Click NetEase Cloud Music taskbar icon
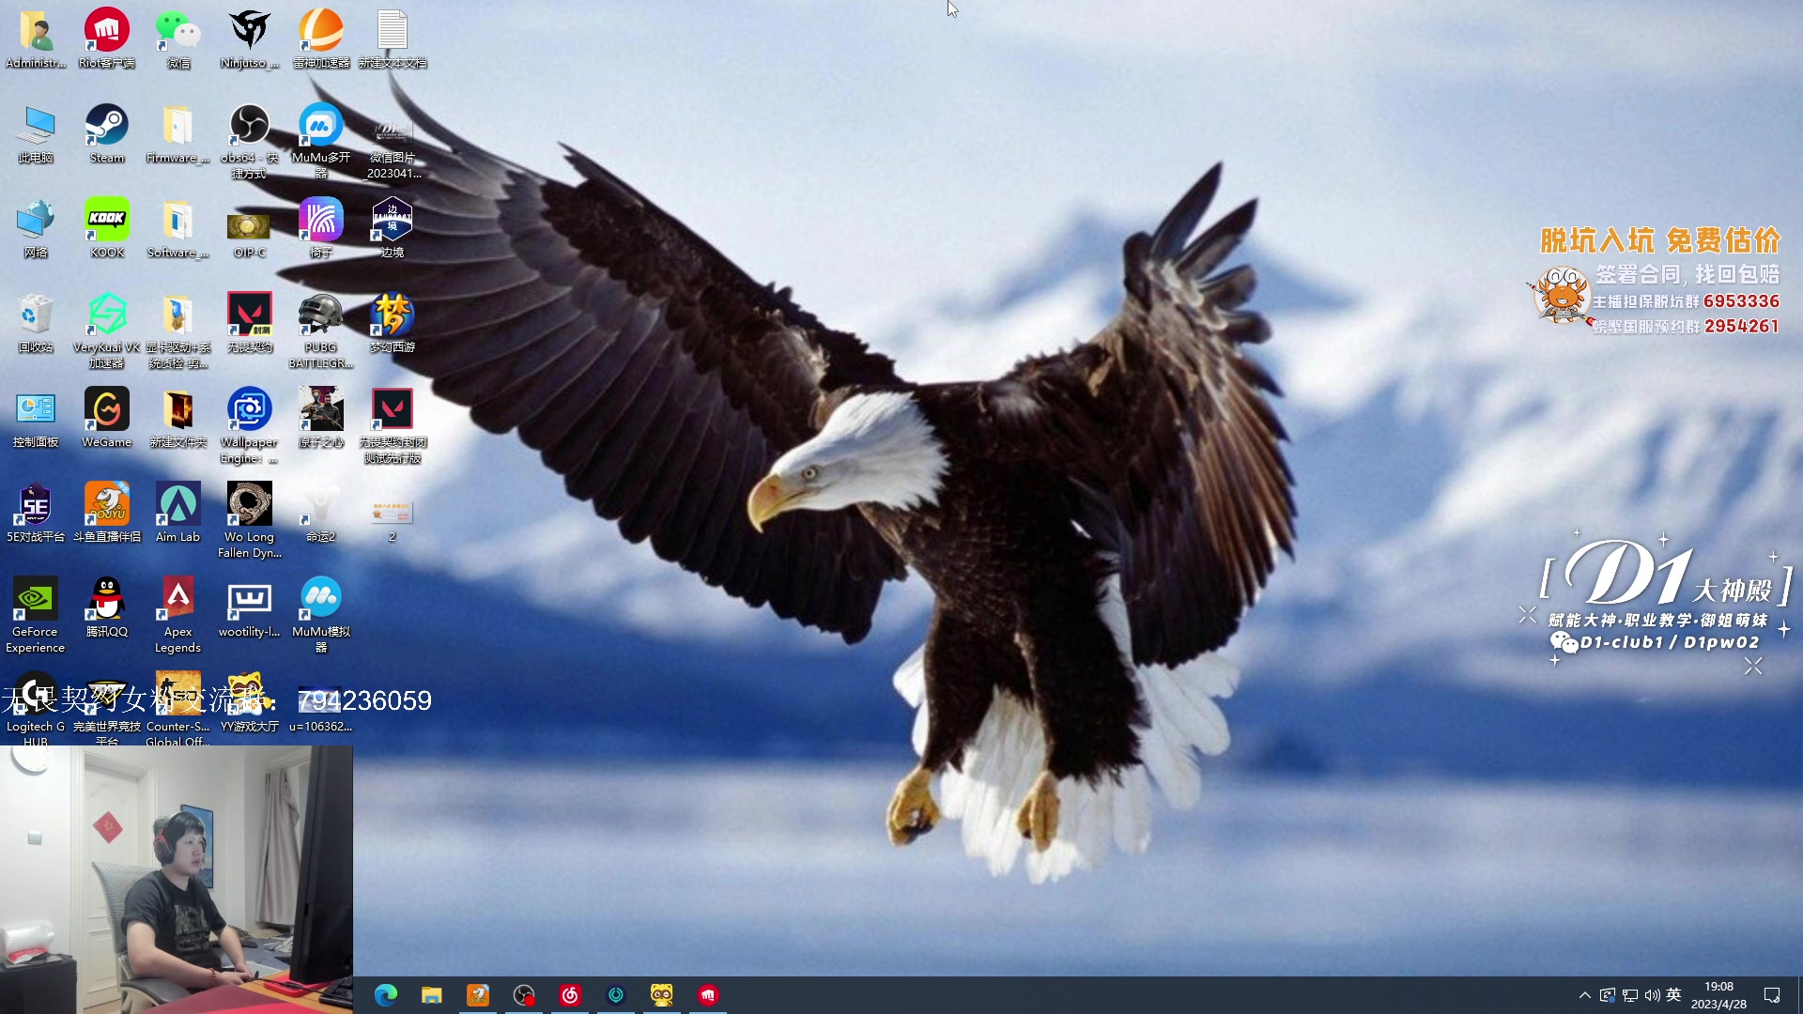 point(570,995)
